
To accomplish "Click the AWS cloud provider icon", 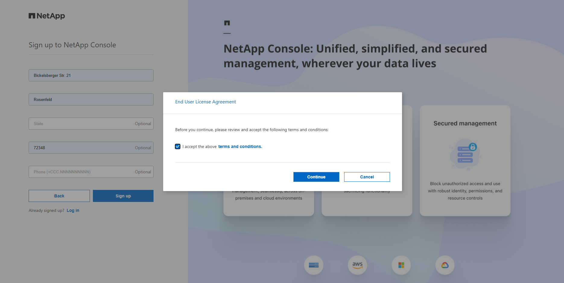I will point(357,265).
